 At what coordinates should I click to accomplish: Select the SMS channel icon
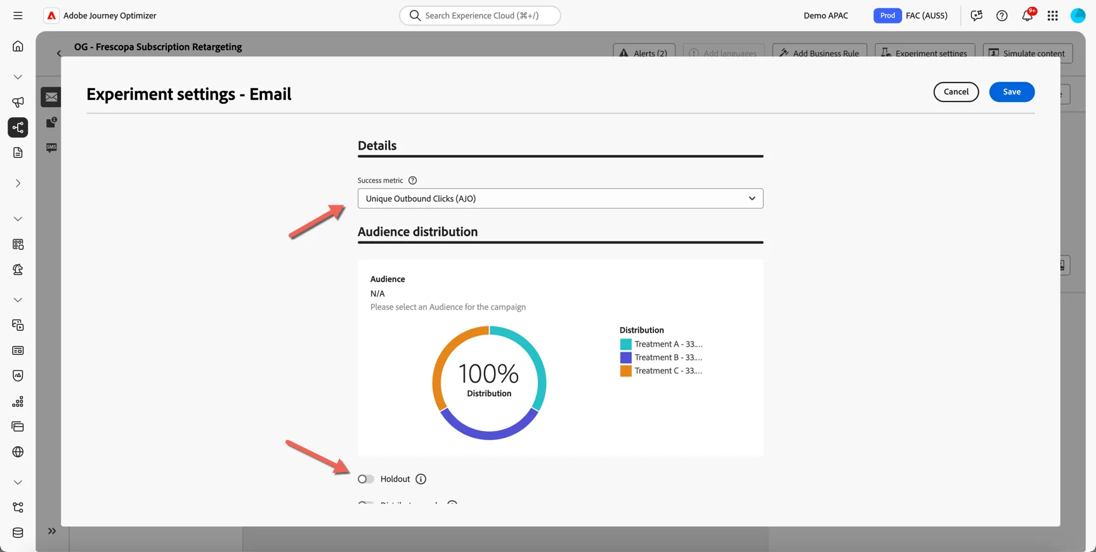(51, 148)
